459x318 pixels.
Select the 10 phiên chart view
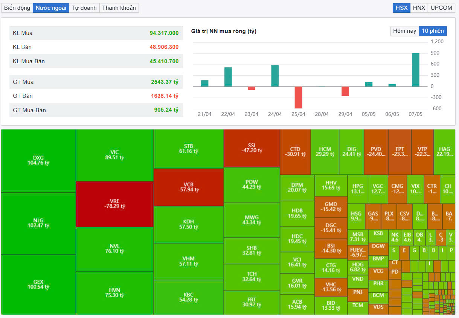tap(433, 31)
